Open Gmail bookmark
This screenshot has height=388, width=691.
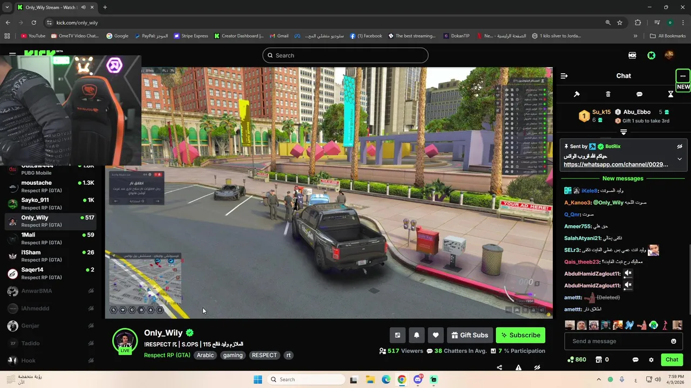[279, 36]
